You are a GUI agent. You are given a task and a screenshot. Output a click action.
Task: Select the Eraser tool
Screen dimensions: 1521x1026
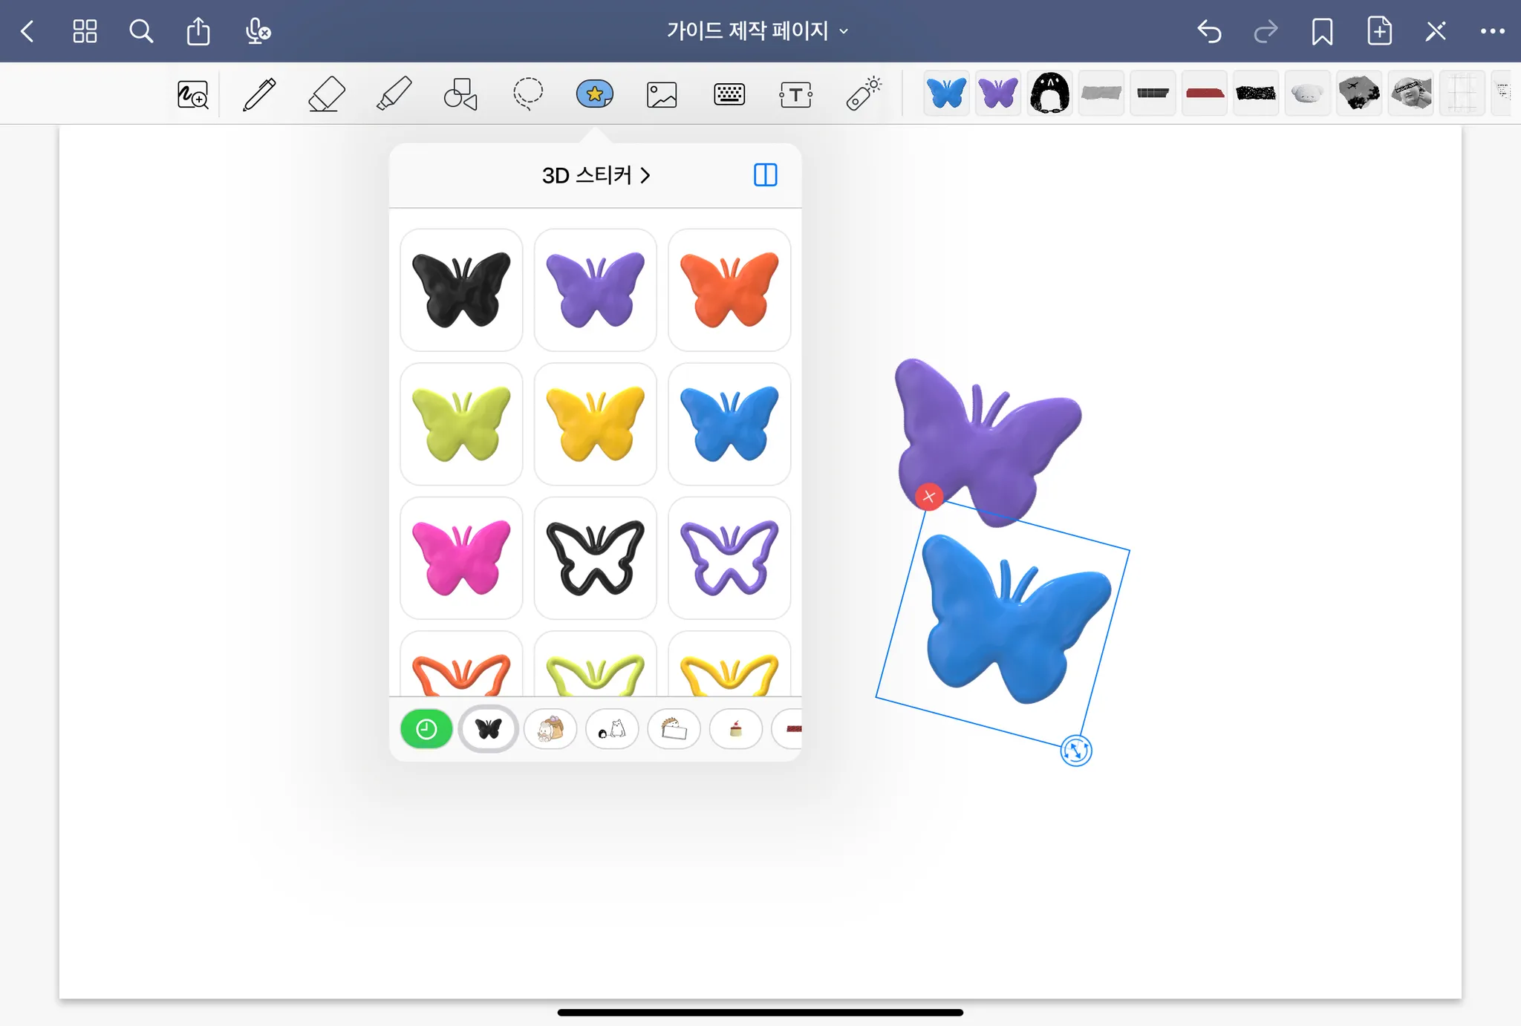coord(326,94)
